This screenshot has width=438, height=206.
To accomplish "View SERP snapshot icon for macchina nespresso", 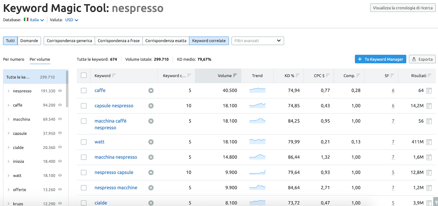I will [429, 157].
